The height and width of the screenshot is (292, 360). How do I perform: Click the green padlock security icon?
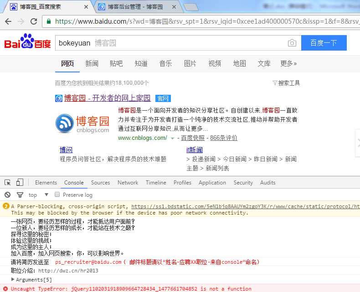pos(48,21)
